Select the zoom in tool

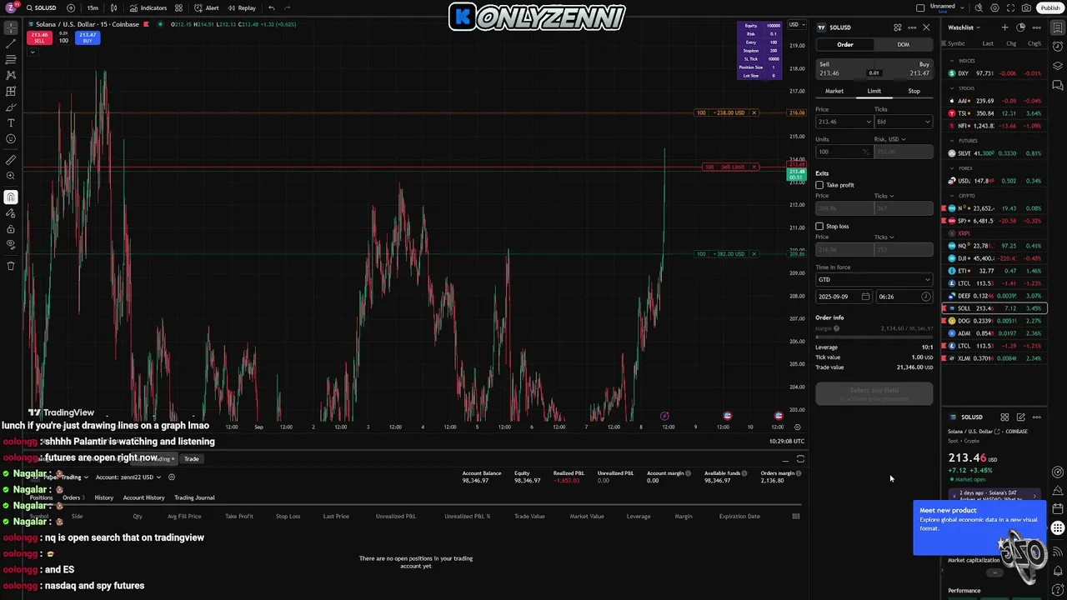11,175
